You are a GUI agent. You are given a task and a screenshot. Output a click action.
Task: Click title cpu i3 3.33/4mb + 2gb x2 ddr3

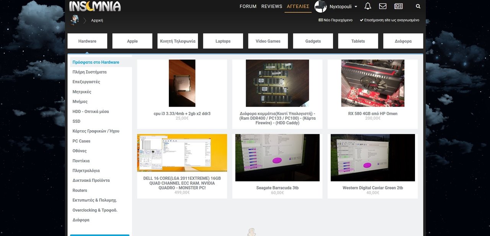pyautogui.click(x=182, y=113)
